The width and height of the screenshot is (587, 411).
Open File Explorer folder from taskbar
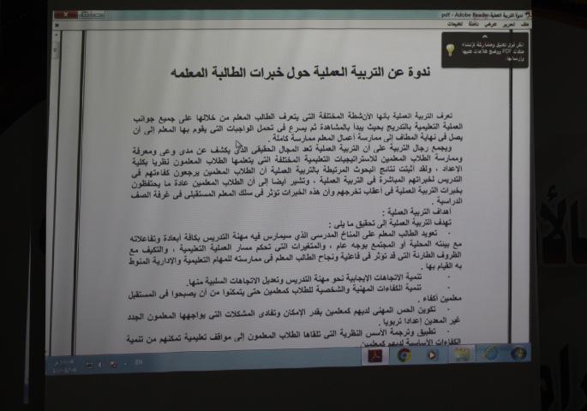tap(461, 354)
